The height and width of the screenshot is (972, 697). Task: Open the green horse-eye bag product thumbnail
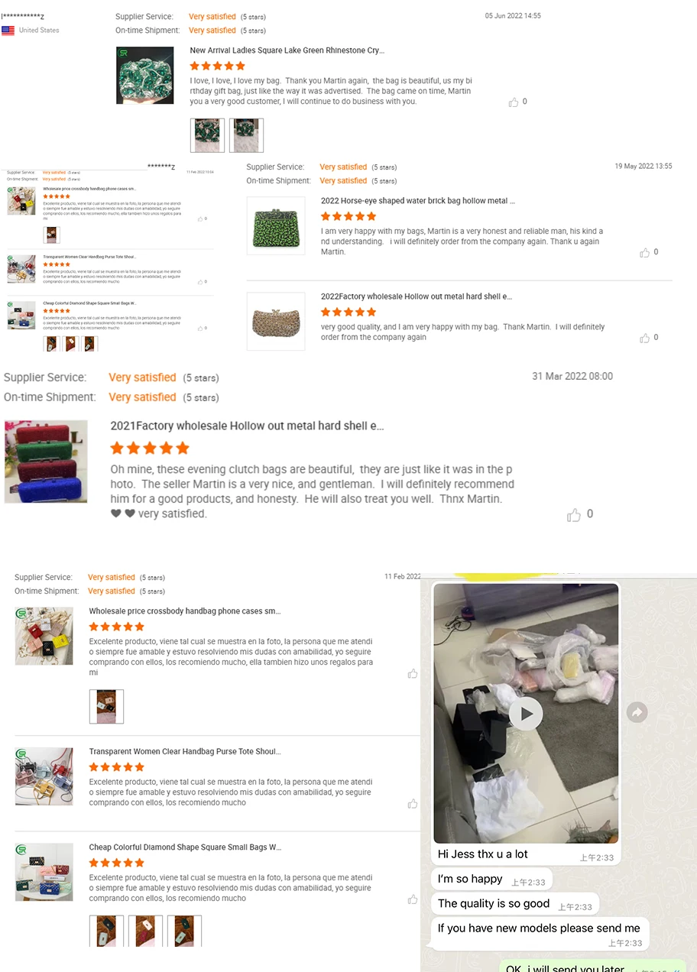[276, 225]
